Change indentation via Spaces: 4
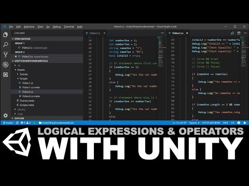The height and width of the screenshot is (186, 249). pyautogui.click(x=195, y=123)
